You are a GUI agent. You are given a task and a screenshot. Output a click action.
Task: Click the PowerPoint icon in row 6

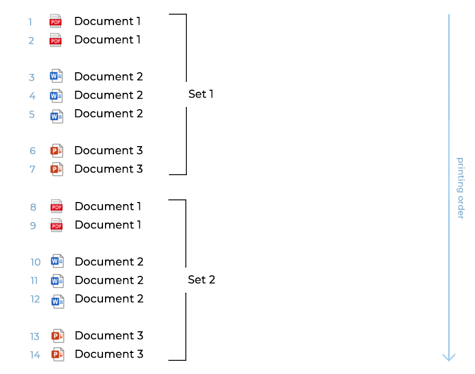tap(56, 151)
